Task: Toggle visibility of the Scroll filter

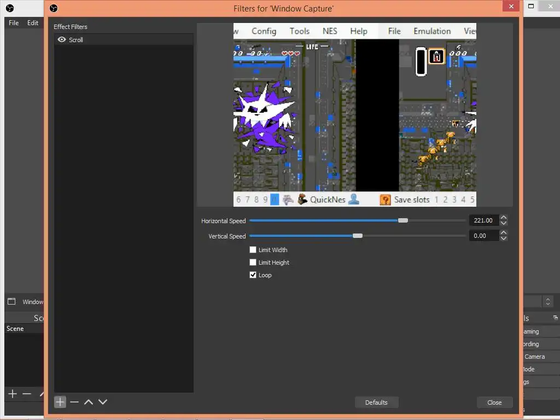Action: (62, 39)
